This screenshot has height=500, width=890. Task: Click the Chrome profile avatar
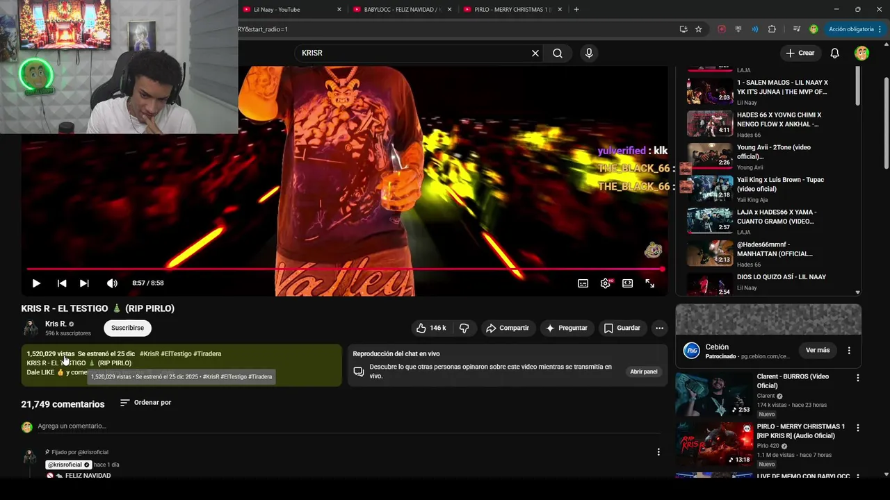point(814,29)
